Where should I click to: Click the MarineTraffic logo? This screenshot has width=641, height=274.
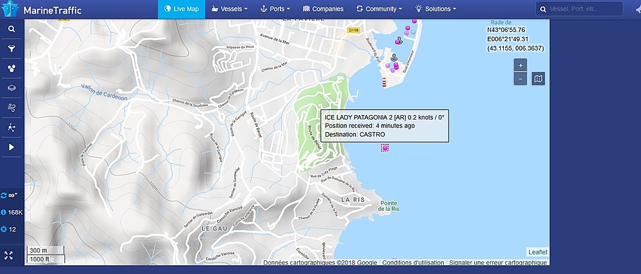(x=42, y=9)
